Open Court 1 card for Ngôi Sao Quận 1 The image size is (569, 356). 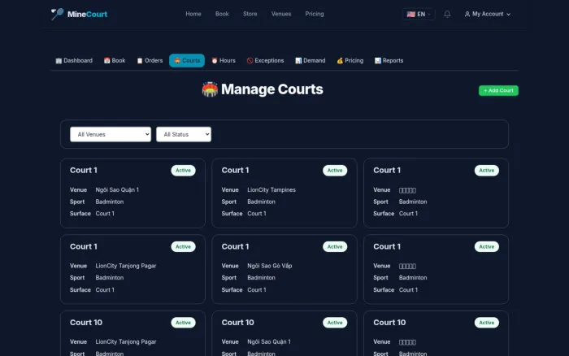click(132, 193)
